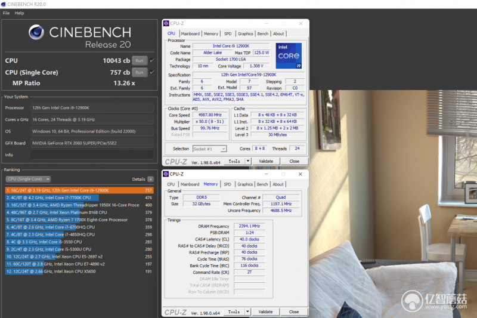Click Close button in lower CPU-Z
The image size is (477, 318).
tap(294, 312)
